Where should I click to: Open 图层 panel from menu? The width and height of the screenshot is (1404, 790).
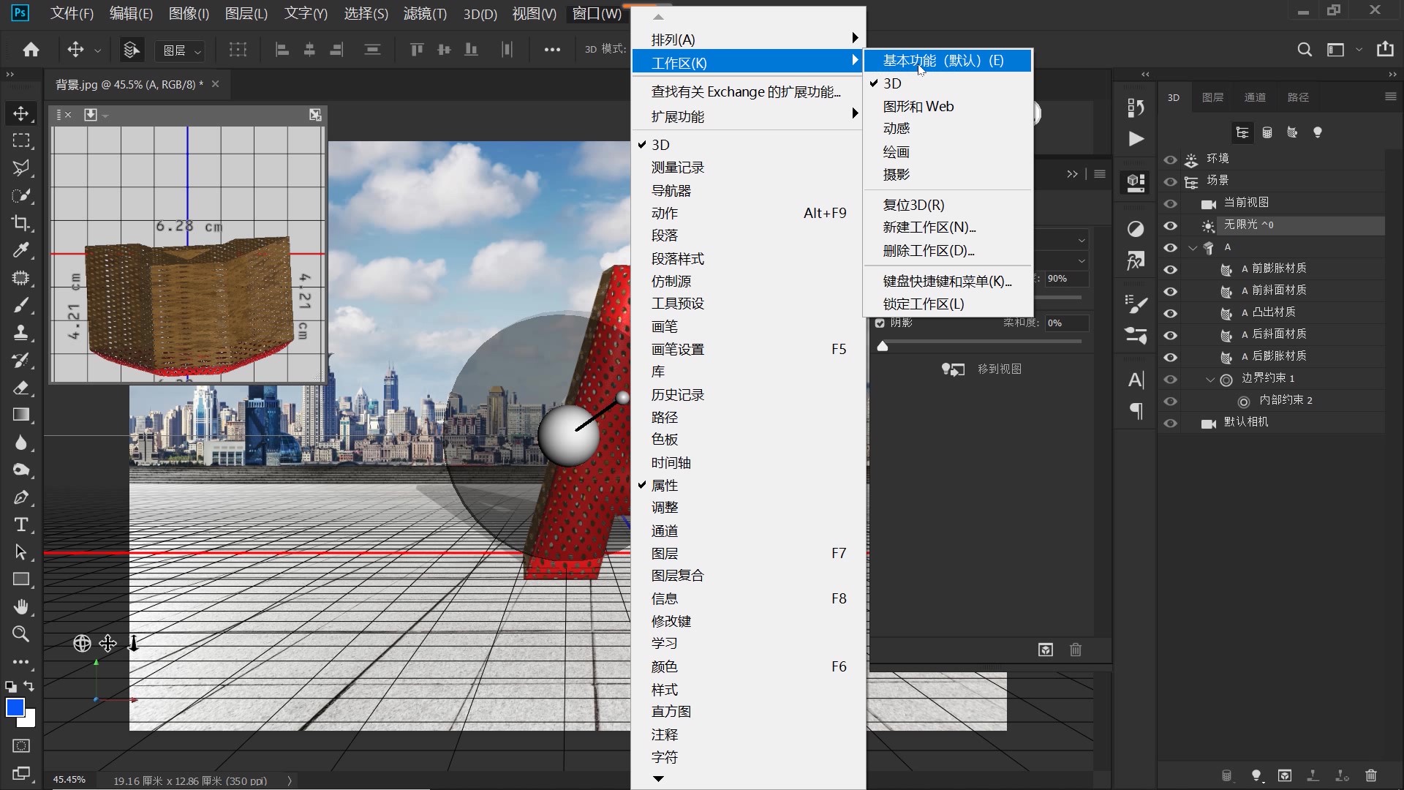[x=665, y=553]
